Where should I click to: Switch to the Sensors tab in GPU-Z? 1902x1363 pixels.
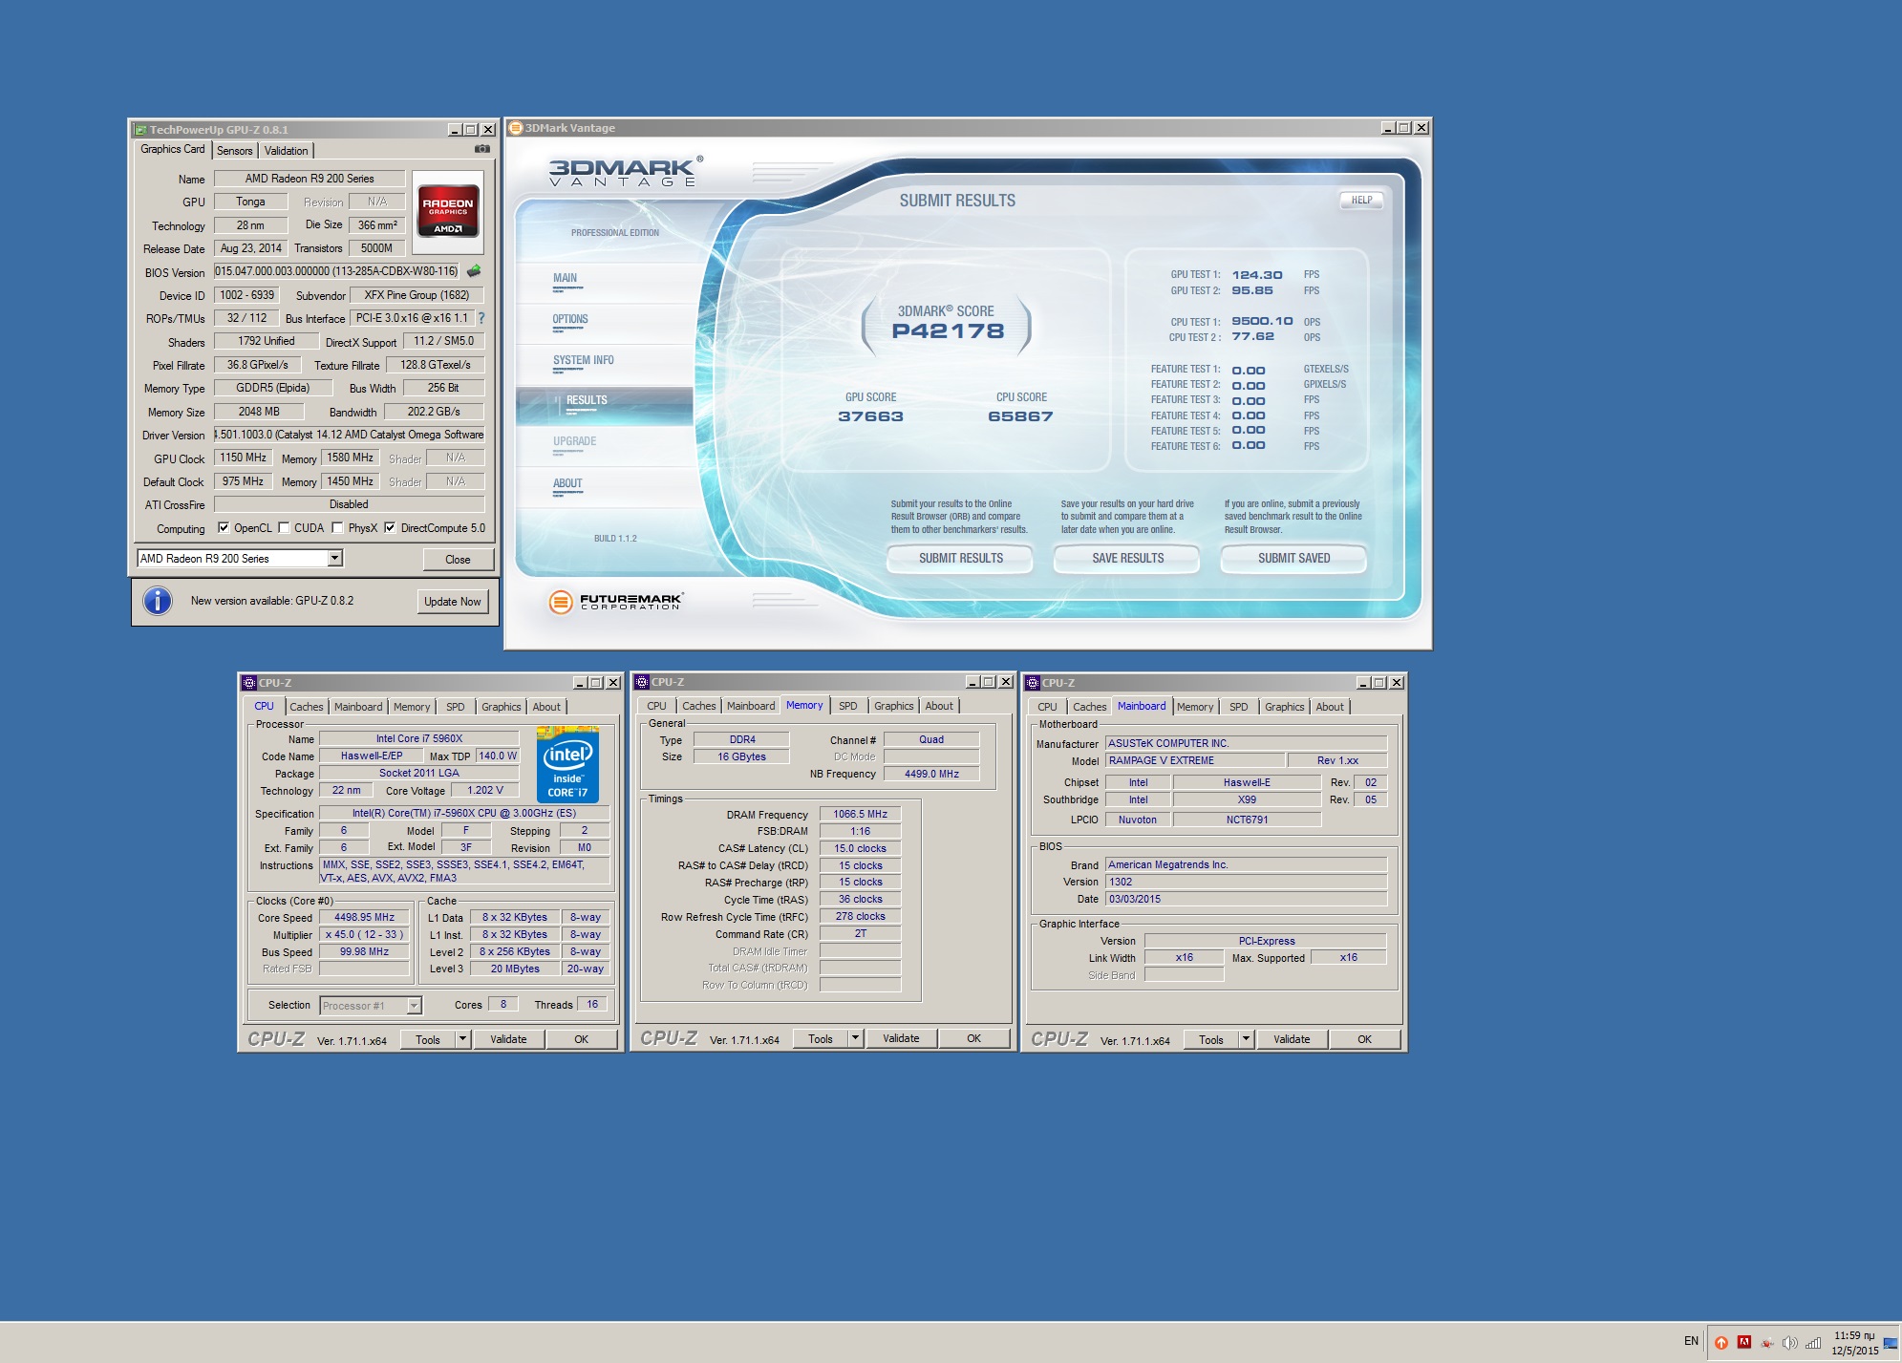pos(234,151)
